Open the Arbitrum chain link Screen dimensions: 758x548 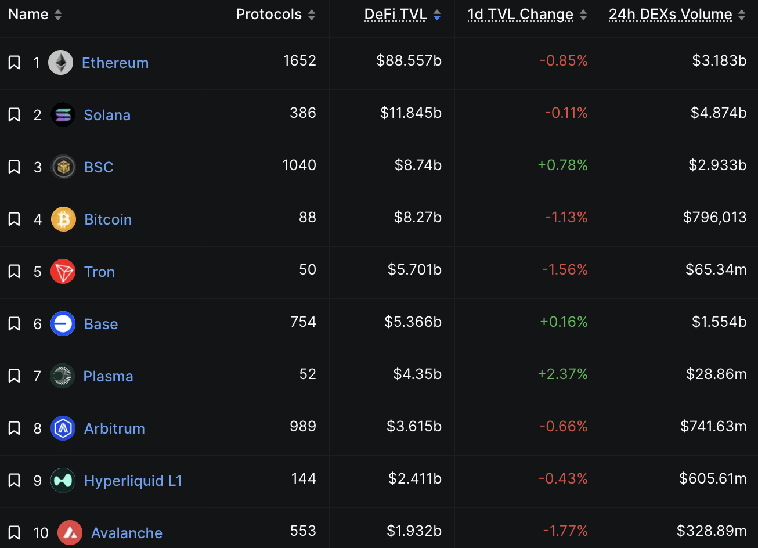click(x=114, y=428)
